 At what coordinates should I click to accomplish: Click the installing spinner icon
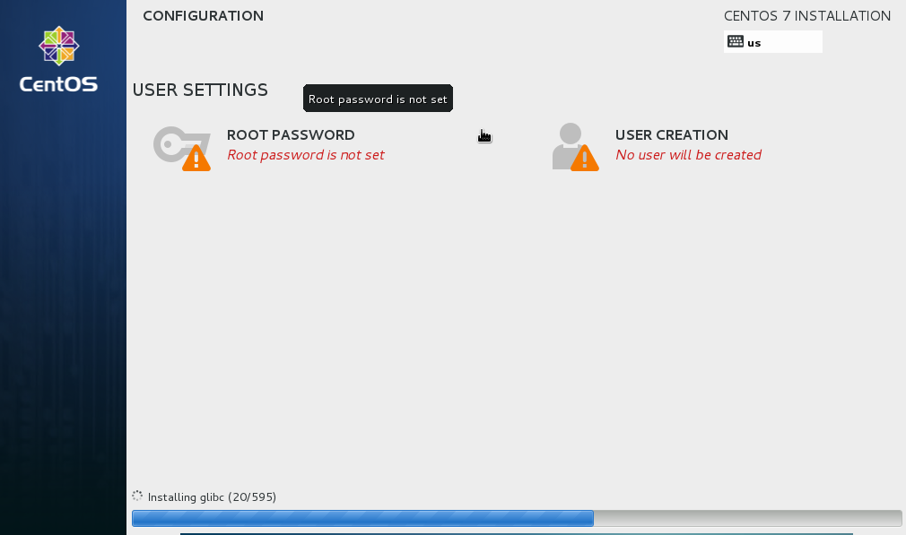tap(137, 496)
